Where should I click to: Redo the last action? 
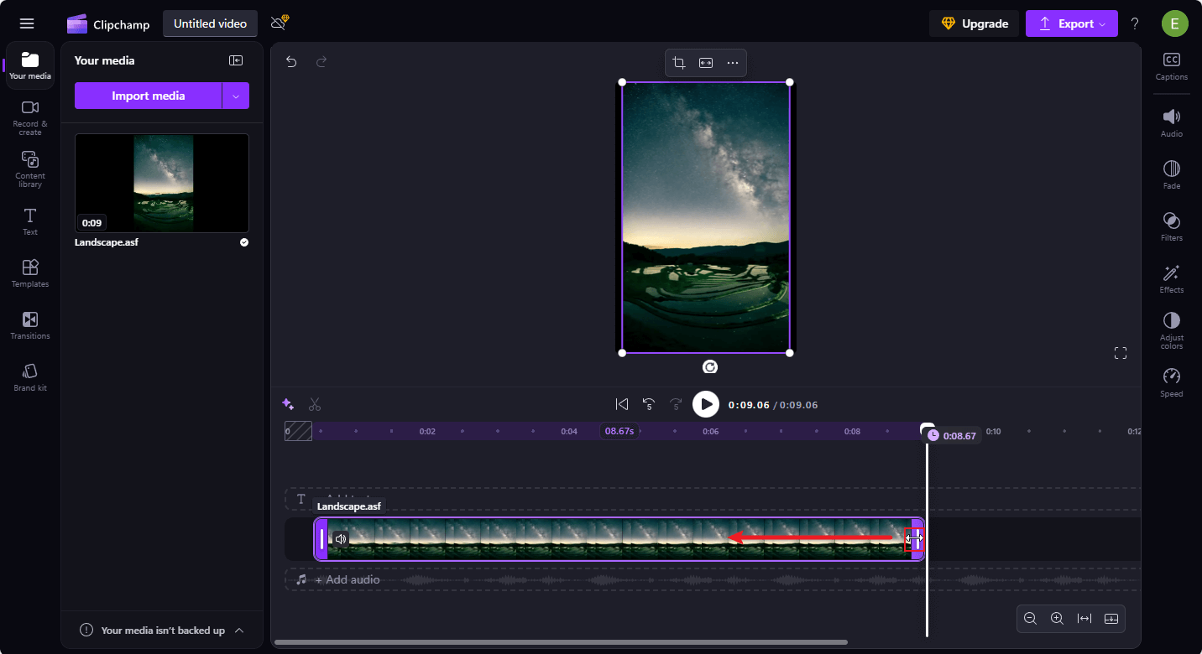pos(321,61)
